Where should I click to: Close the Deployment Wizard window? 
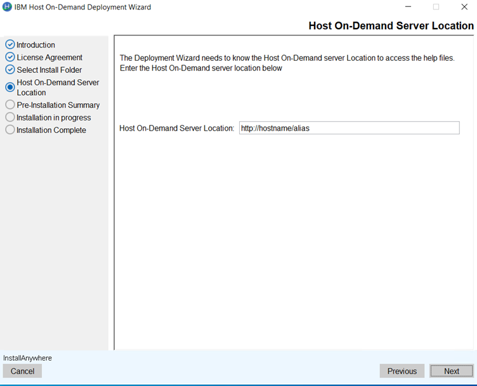tap(464, 7)
